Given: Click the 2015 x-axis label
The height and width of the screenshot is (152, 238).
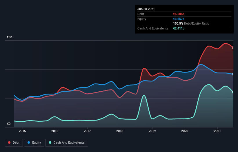Looking at the screenshot, I should tap(22, 131).
